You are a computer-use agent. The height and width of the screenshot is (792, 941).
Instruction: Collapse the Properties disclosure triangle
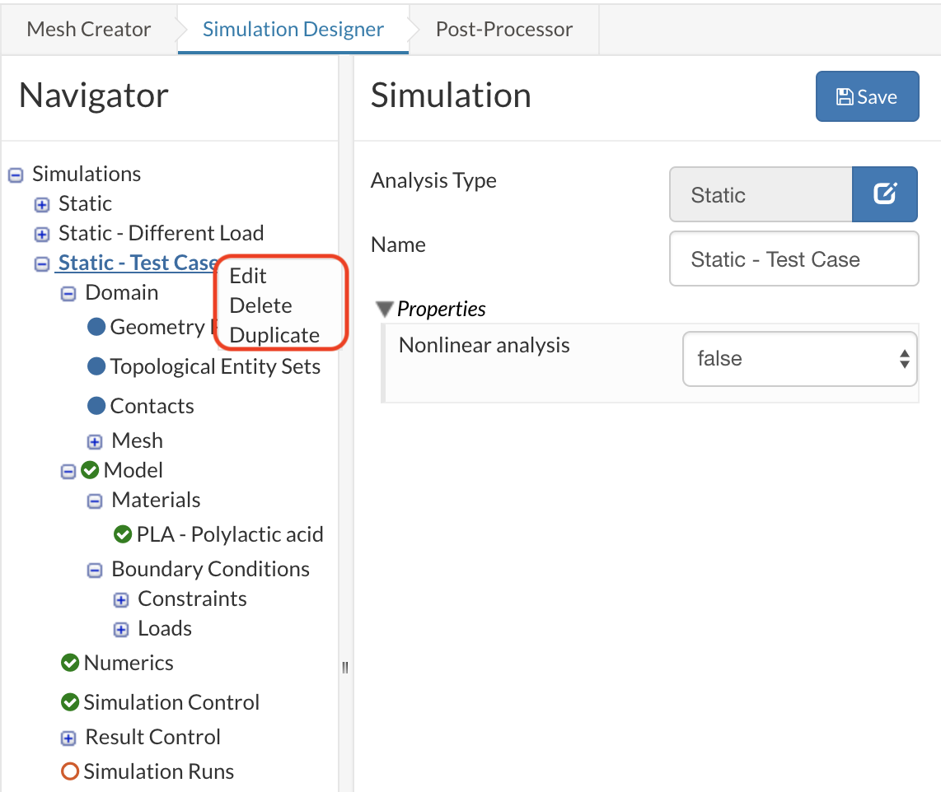click(x=383, y=309)
